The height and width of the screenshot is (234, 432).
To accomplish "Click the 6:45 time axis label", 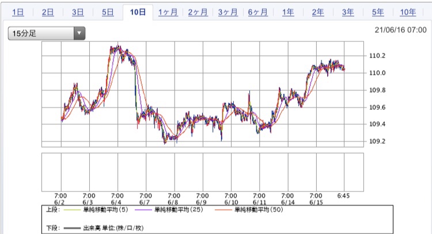I will (343, 196).
